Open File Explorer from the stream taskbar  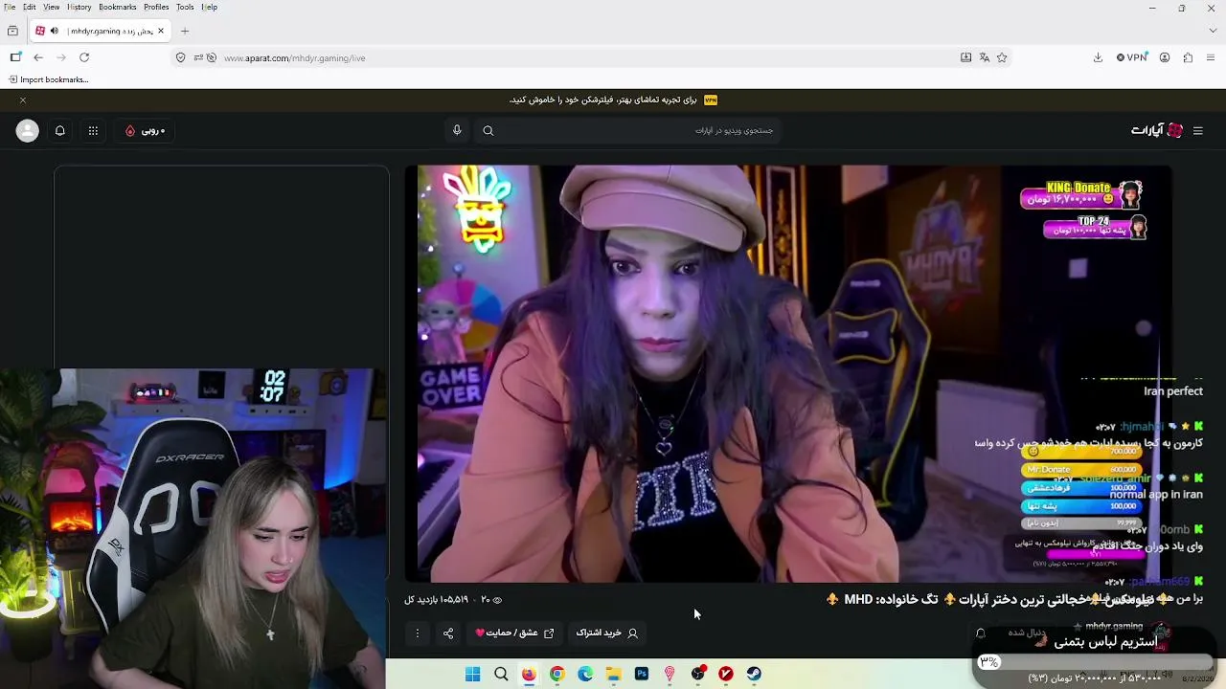pyautogui.click(x=613, y=675)
